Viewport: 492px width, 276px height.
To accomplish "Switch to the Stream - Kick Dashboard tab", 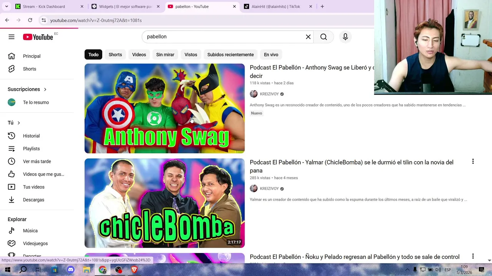I will [x=44, y=7].
